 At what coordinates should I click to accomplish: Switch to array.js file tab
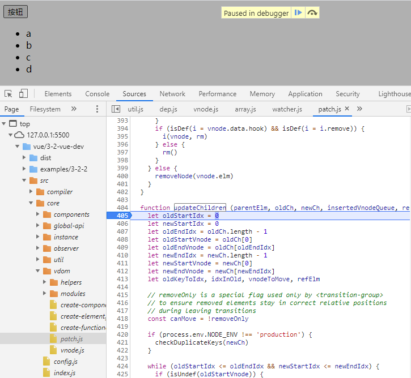pyautogui.click(x=245, y=109)
